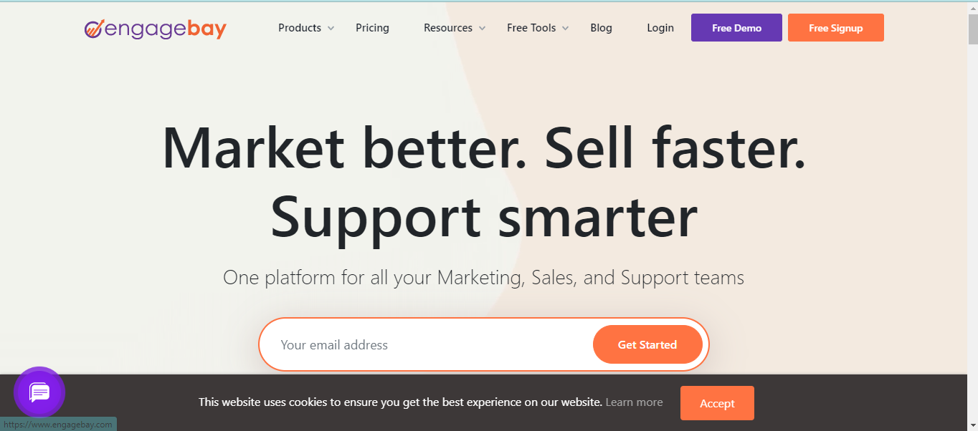Image resolution: width=978 pixels, height=431 pixels.
Task: Go to the Pricing page
Action: pyautogui.click(x=372, y=28)
